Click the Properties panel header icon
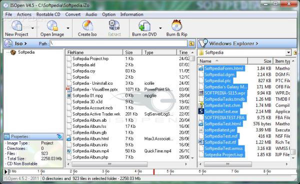 point(6,136)
